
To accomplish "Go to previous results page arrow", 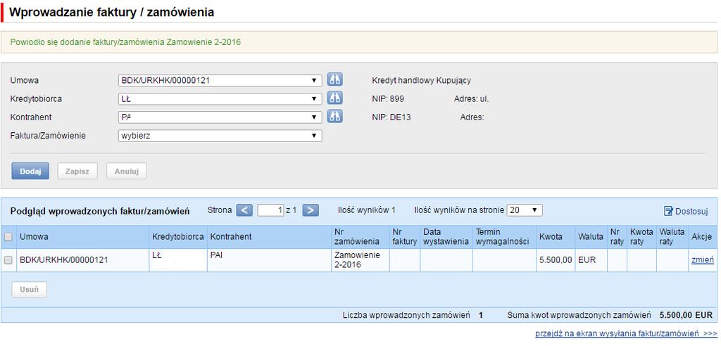I will click(244, 210).
